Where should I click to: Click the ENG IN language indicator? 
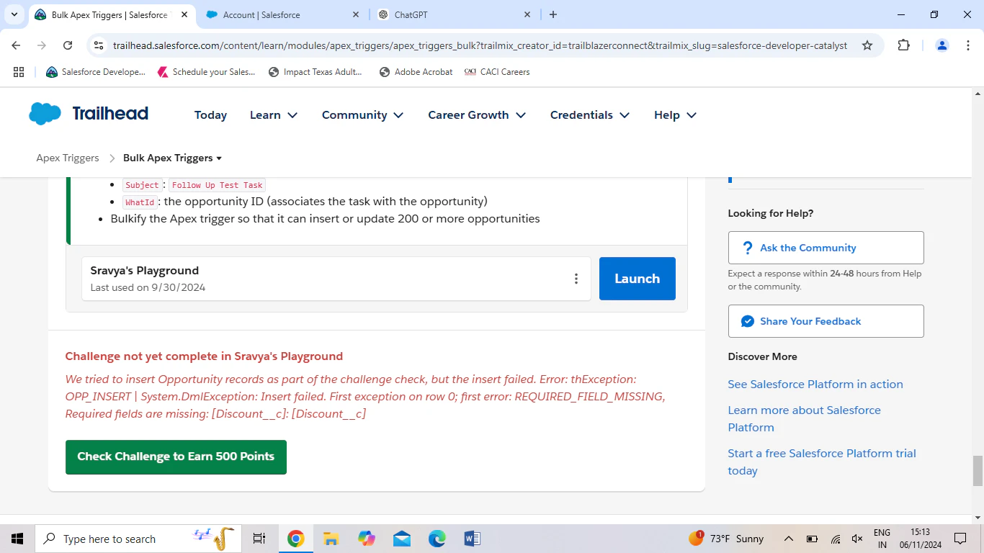[x=882, y=539]
